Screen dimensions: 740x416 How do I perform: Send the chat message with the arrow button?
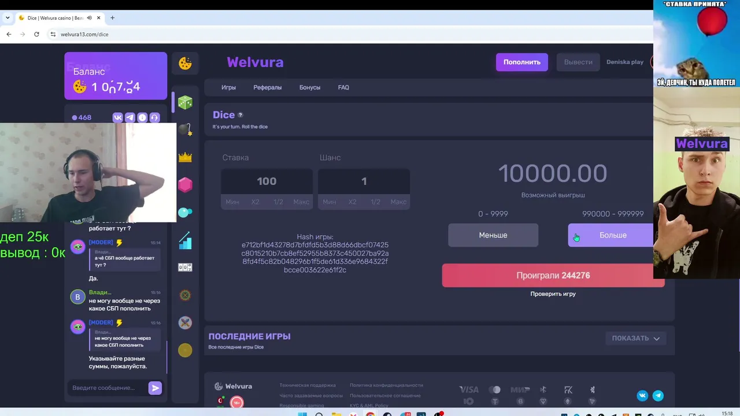(x=155, y=388)
